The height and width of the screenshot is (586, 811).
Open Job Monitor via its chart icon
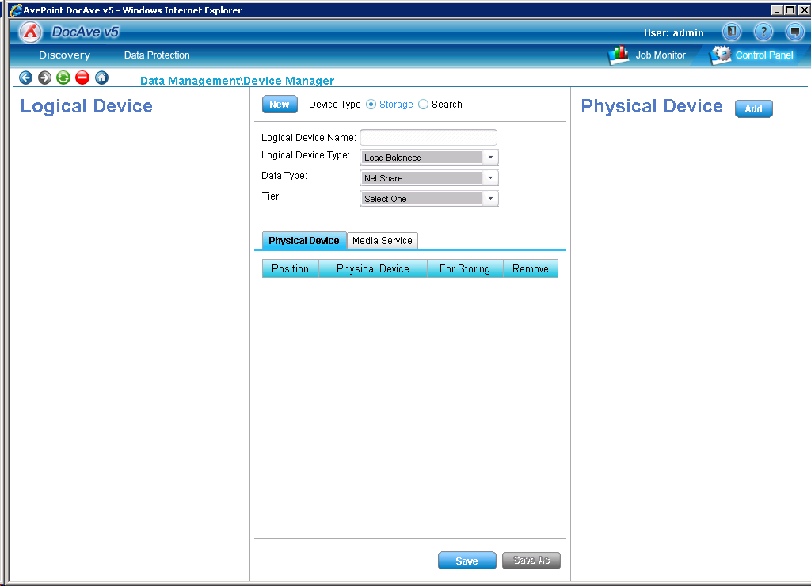tap(619, 55)
